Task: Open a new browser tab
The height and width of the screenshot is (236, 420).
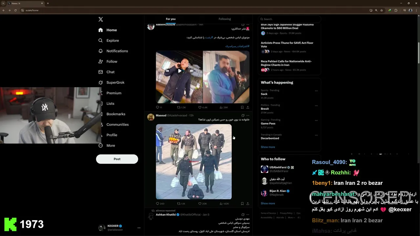Action: 48,3
